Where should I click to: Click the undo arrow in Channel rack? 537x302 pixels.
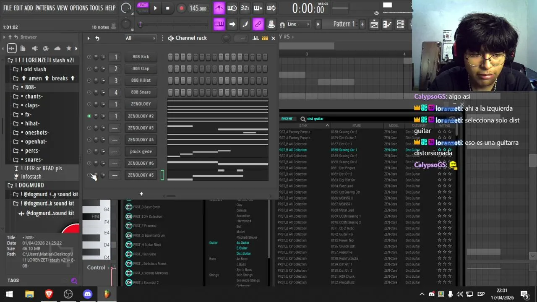[x=97, y=38]
